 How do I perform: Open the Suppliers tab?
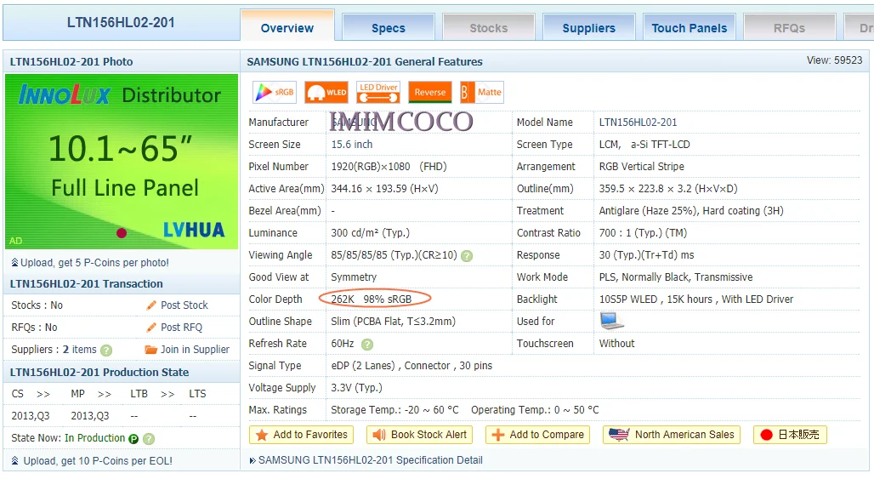click(588, 28)
